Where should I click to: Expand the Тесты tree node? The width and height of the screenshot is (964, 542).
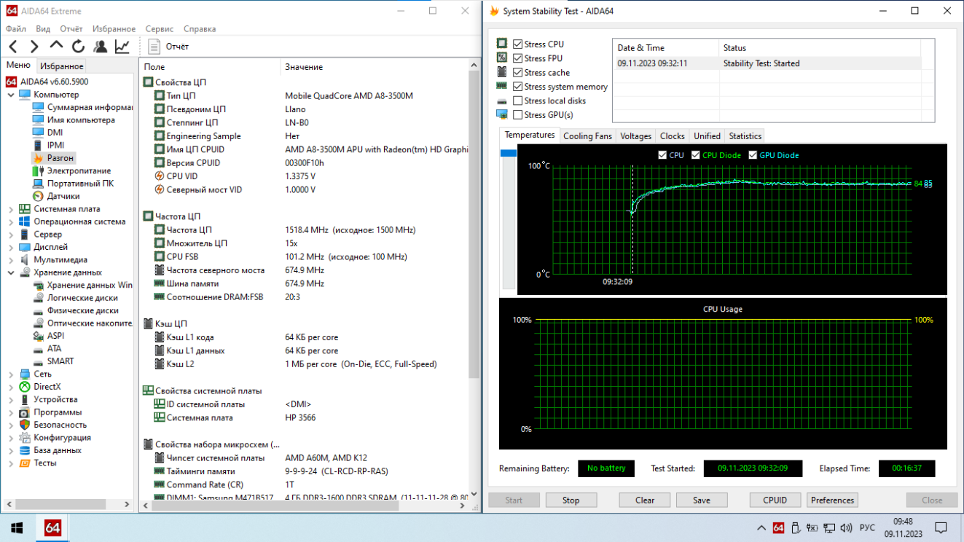click(11, 463)
